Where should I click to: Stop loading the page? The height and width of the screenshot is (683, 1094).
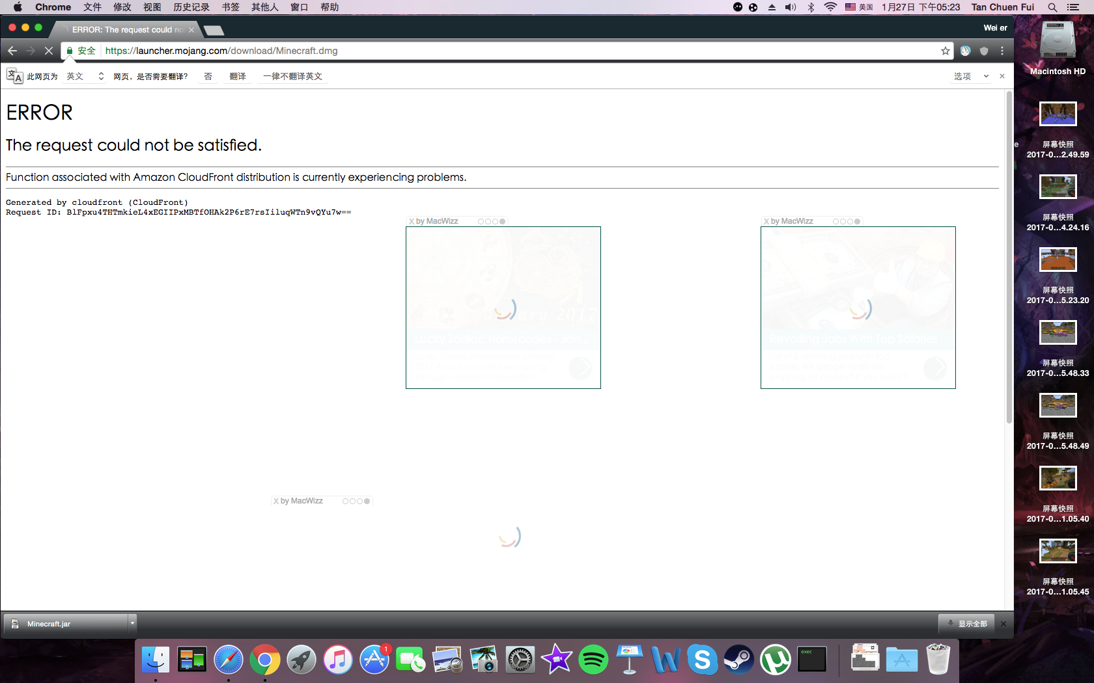click(x=49, y=51)
